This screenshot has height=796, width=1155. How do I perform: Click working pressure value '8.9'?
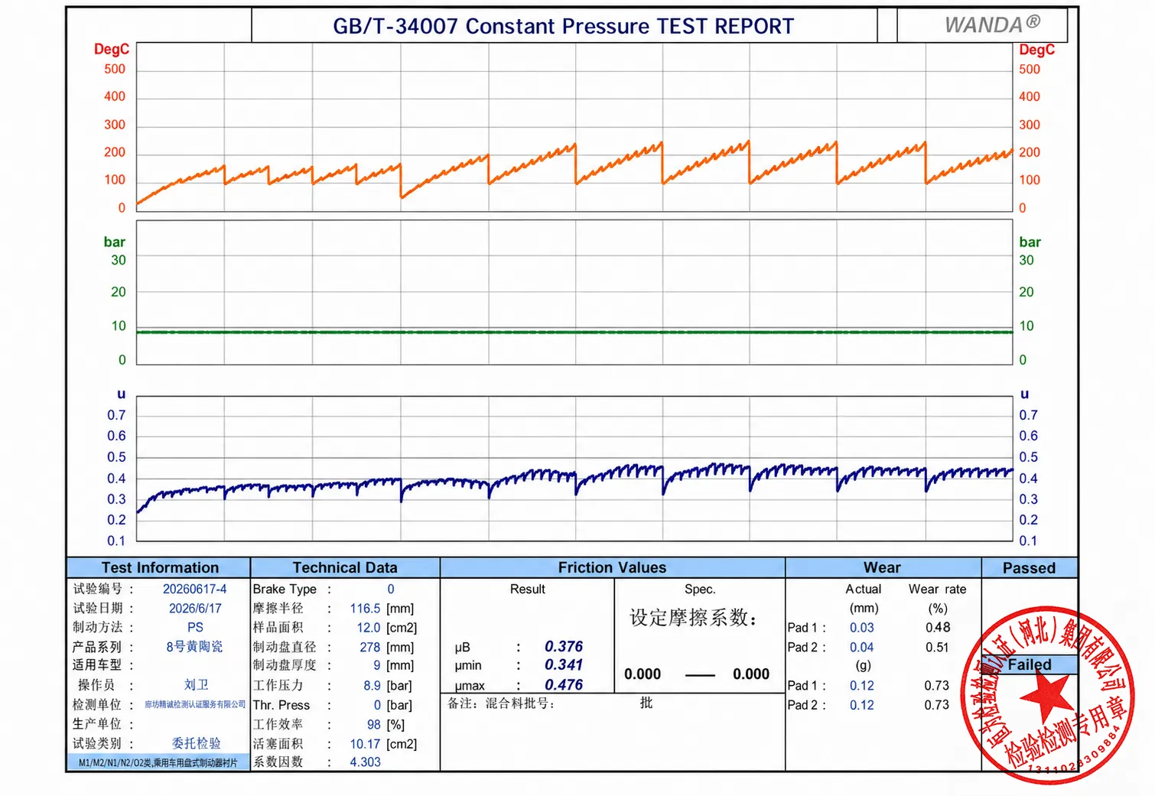372,686
